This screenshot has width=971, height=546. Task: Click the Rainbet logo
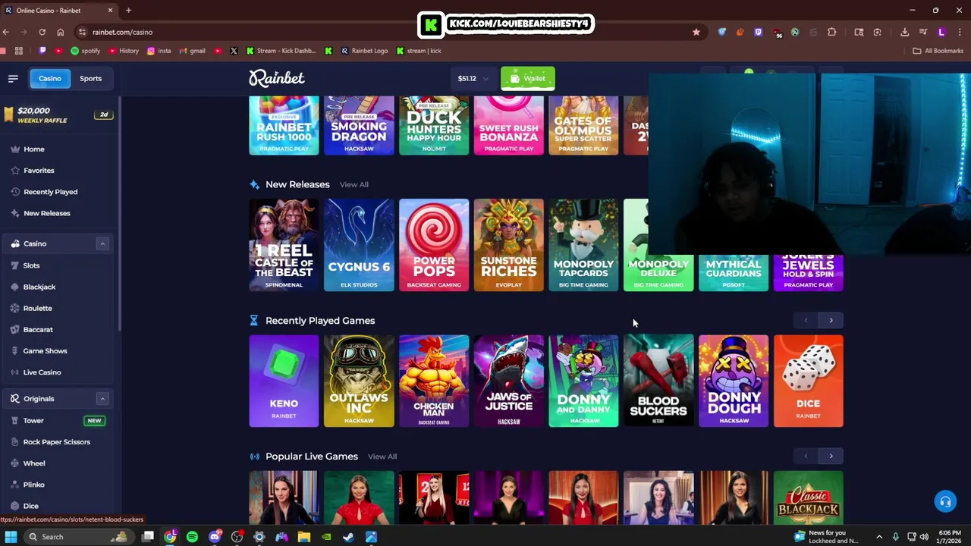(277, 78)
